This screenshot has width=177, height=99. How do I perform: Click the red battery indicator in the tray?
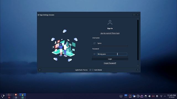pos(153,96)
